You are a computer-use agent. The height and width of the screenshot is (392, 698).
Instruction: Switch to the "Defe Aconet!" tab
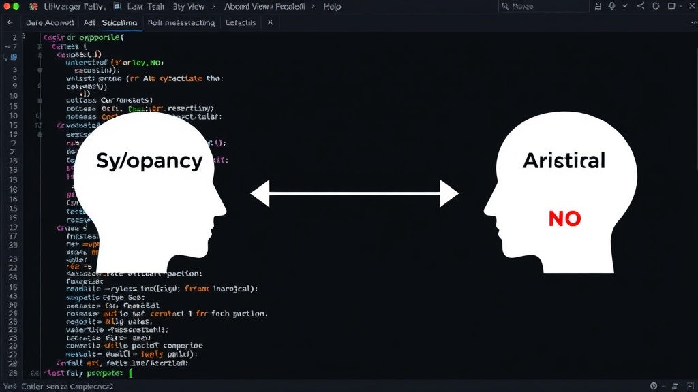[x=50, y=22]
